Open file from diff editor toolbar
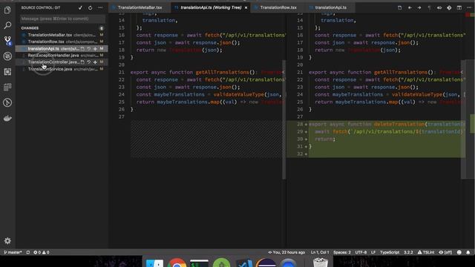The height and width of the screenshot is (267, 475). tap(399, 7)
